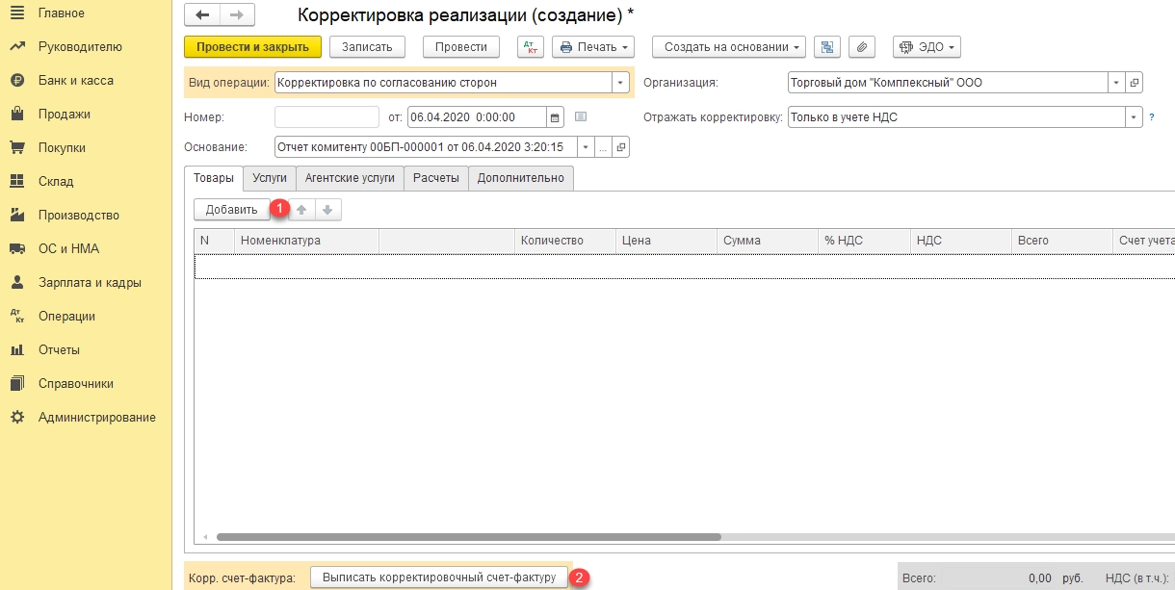Click the Всего column header

tap(1062, 241)
